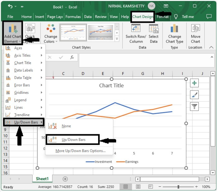This screenshot has width=218, height=192.
Task: Click the Tell me lightbulb icon
Action: point(176,17)
